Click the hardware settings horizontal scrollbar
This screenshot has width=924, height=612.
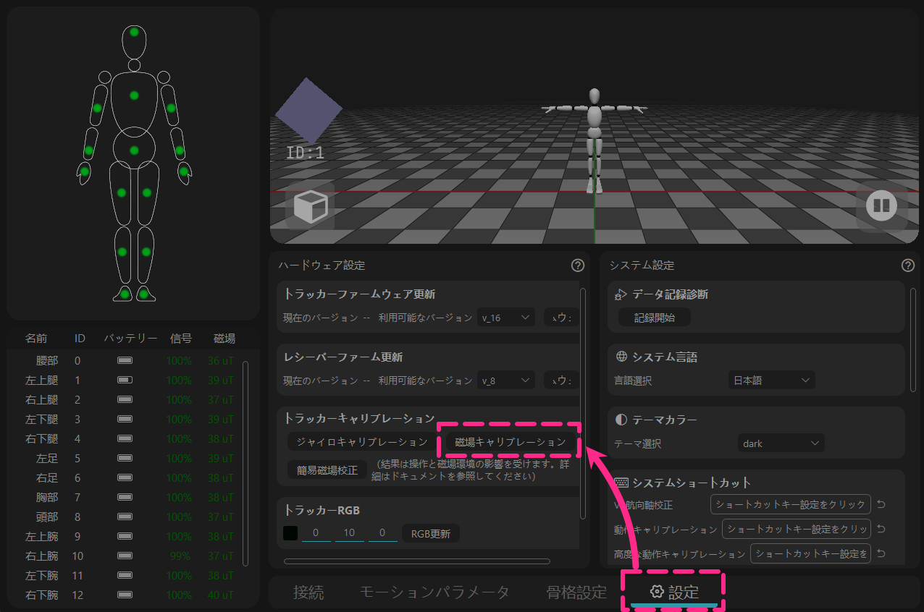click(x=417, y=561)
